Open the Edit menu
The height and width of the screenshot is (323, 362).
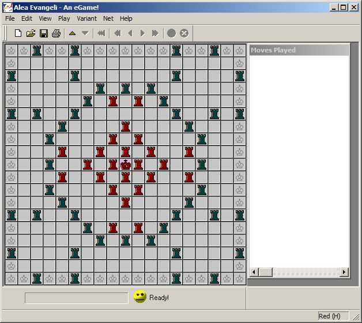(x=27, y=18)
